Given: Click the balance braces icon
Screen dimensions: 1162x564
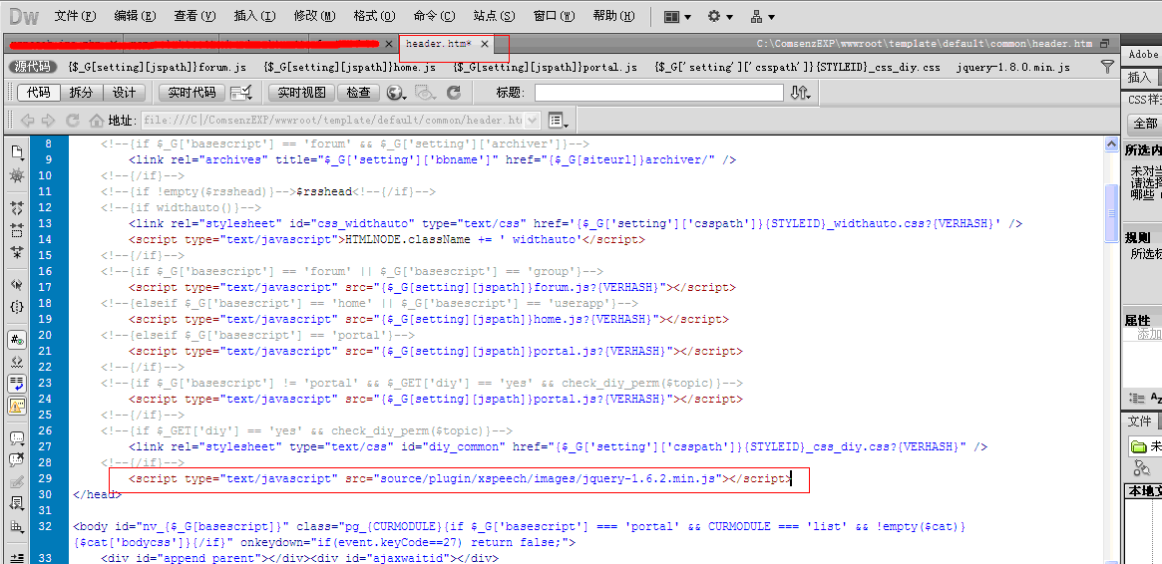Looking at the screenshot, I should click(16, 307).
